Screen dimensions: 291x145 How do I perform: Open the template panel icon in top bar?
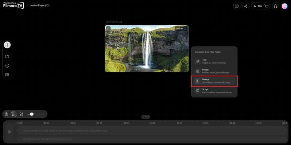[x=237, y=6]
